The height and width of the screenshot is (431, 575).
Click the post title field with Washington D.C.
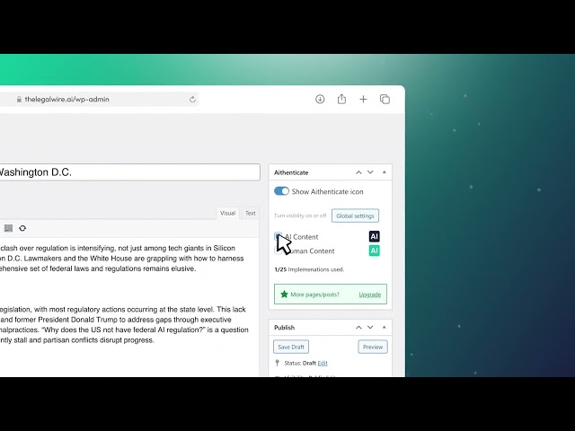point(129,172)
